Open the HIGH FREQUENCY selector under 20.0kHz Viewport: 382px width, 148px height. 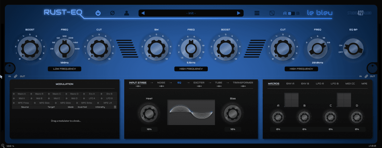(301, 69)
